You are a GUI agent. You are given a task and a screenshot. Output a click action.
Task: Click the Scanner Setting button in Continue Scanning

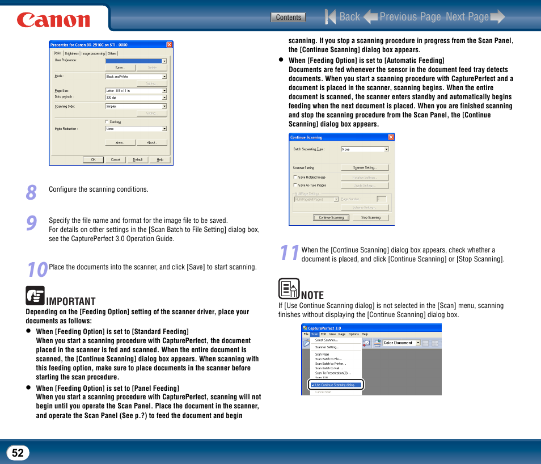point(365,167)
